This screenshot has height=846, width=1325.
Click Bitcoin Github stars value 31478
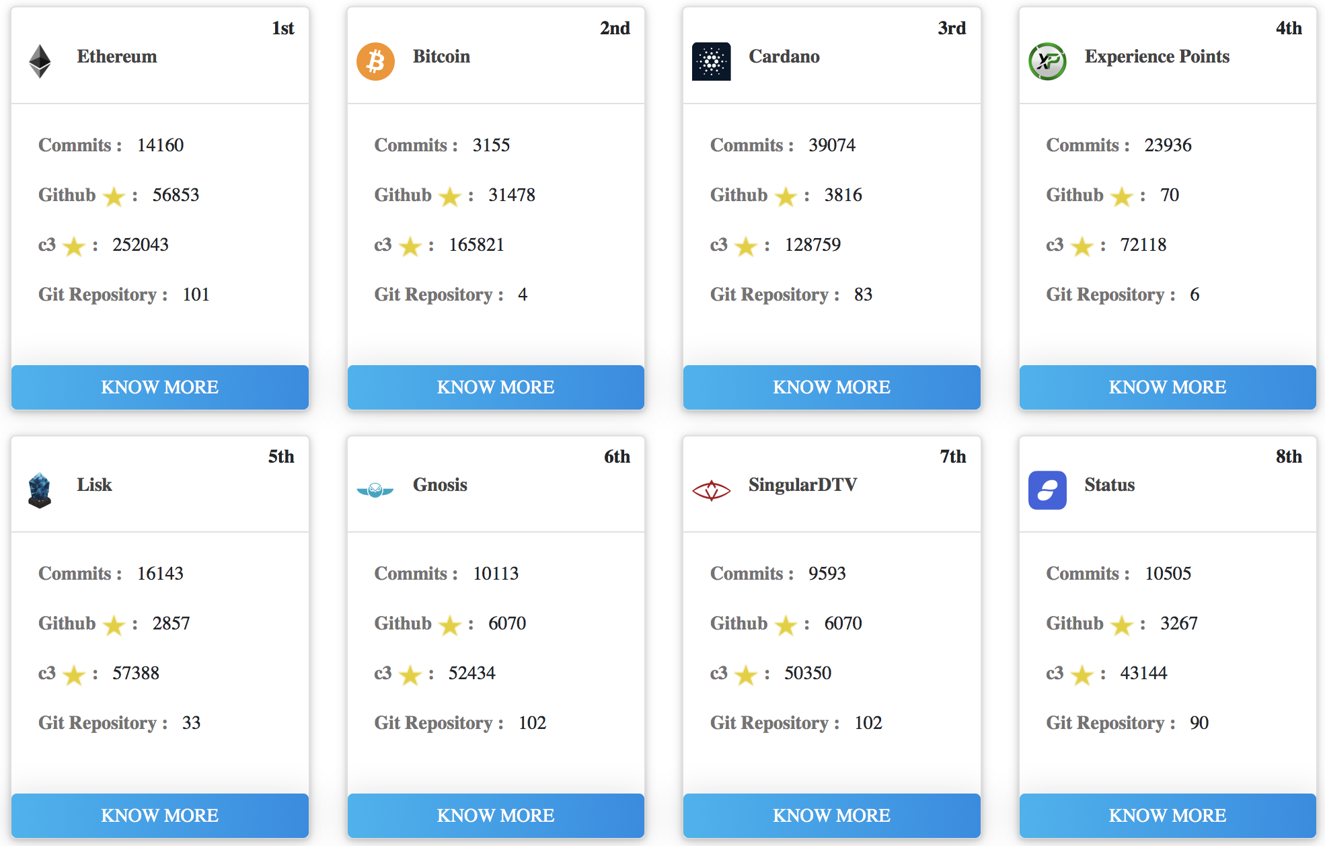coord(512,195)
